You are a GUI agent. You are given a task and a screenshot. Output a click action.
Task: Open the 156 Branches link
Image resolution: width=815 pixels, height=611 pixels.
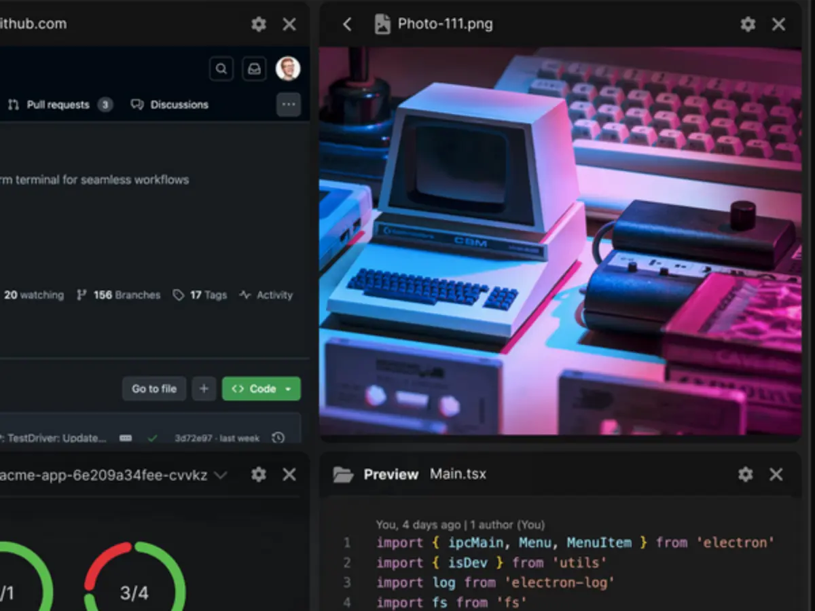(x=119, y=295)
